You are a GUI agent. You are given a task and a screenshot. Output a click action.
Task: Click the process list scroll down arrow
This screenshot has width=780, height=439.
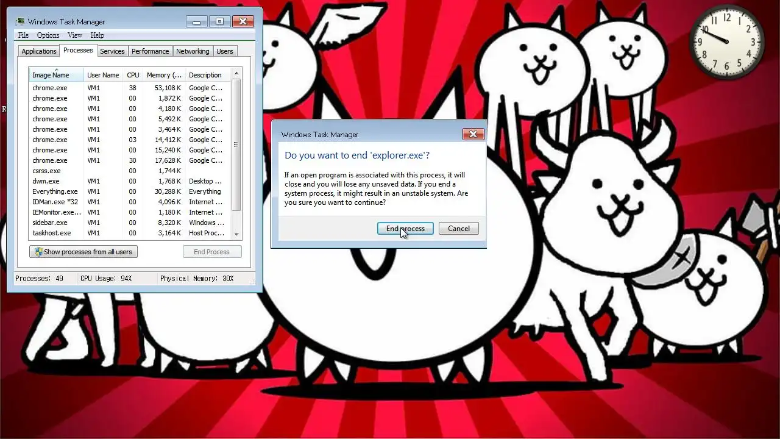236,234
